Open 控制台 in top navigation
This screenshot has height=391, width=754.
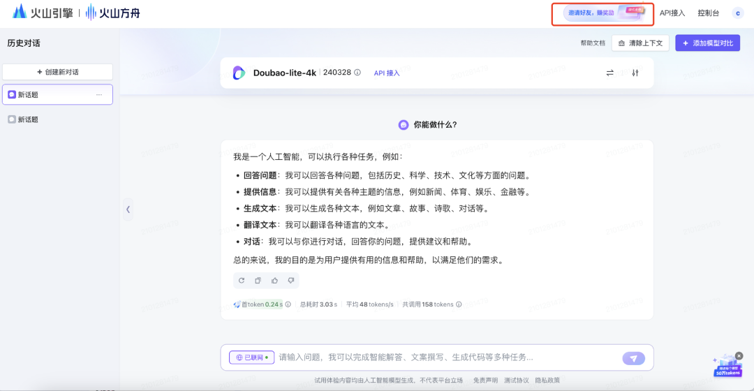tap(709, 13)
